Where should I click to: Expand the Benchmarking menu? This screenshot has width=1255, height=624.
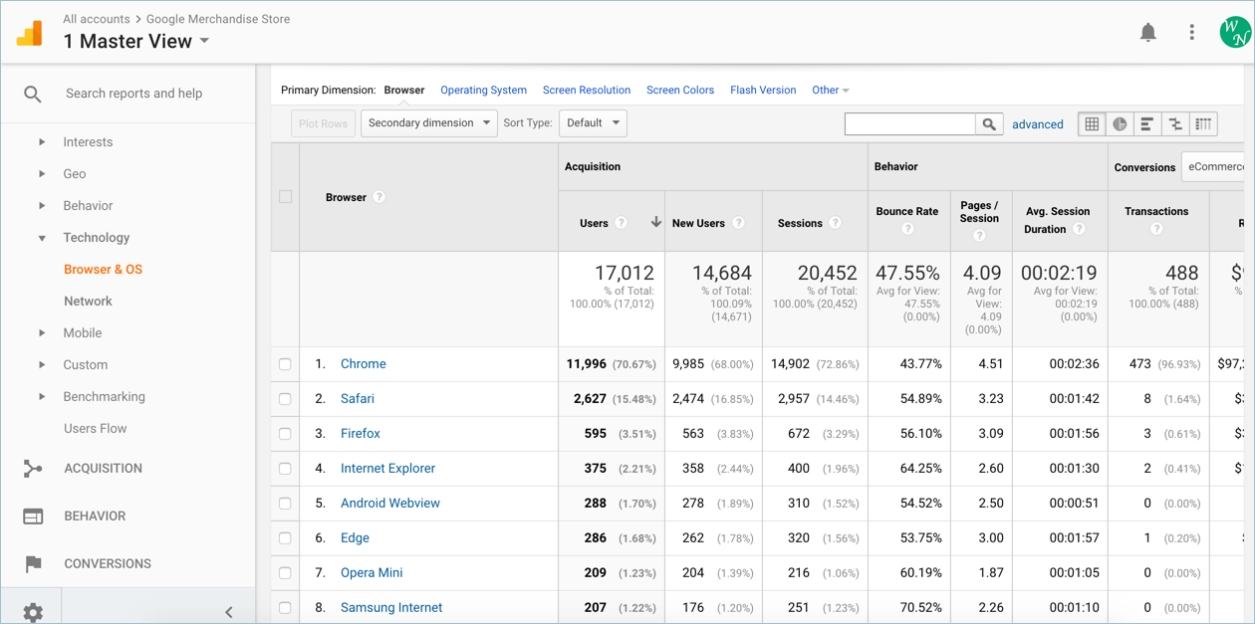pos(42,397)
